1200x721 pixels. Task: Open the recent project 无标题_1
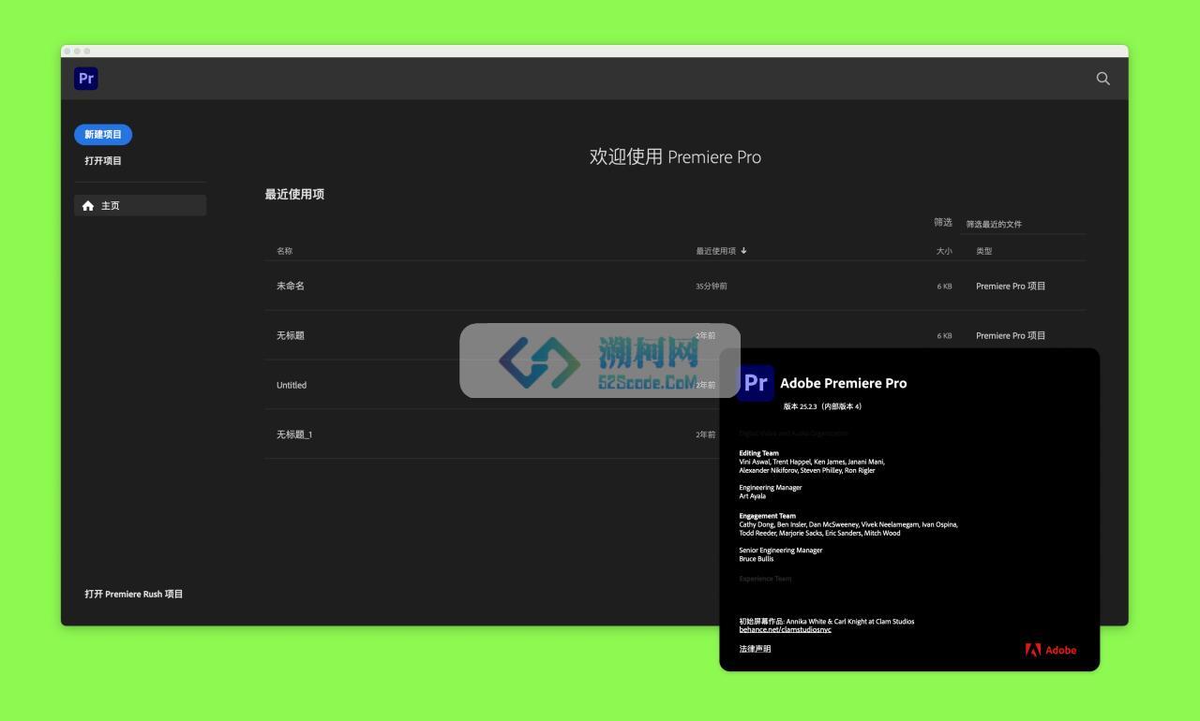(x=294, y=434)
